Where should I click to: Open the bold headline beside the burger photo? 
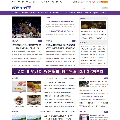point(56,83)
